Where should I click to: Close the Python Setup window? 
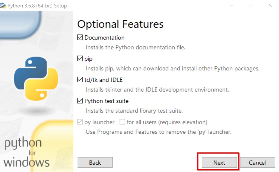point(270,5)
